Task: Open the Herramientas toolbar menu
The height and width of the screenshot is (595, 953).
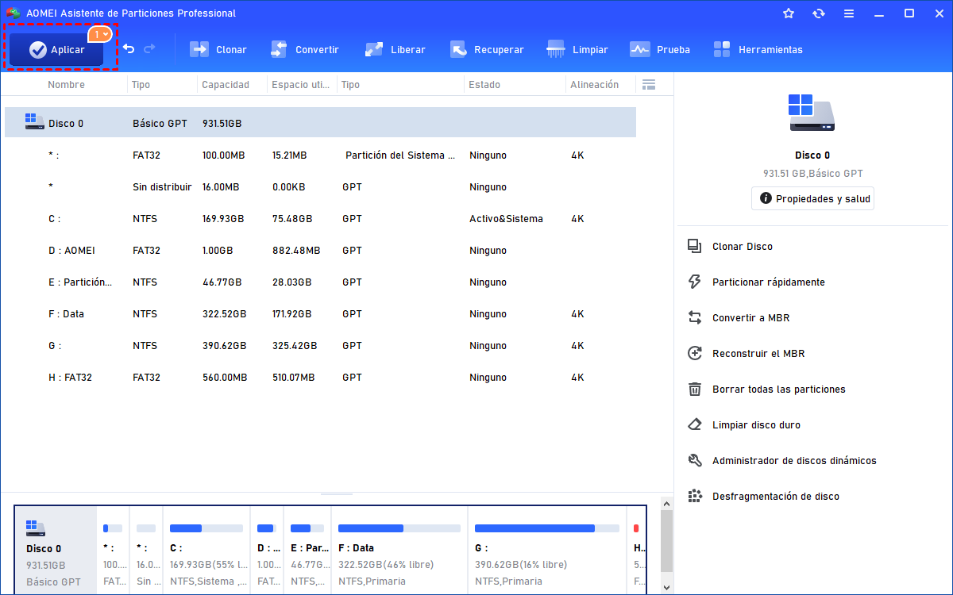Action: [758, 49]
